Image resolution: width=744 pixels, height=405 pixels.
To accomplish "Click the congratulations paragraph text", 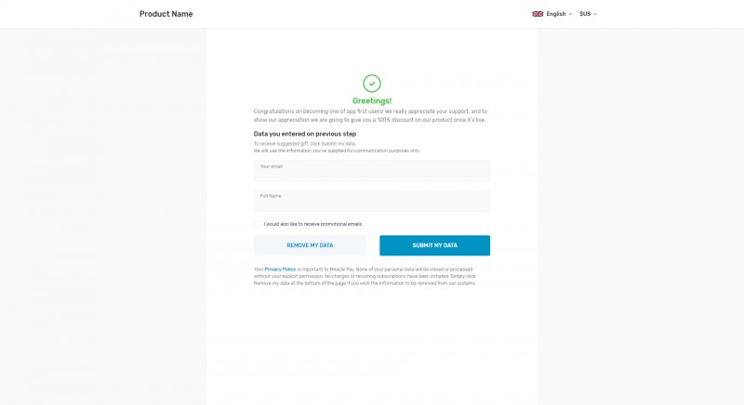I will point(372,114).
